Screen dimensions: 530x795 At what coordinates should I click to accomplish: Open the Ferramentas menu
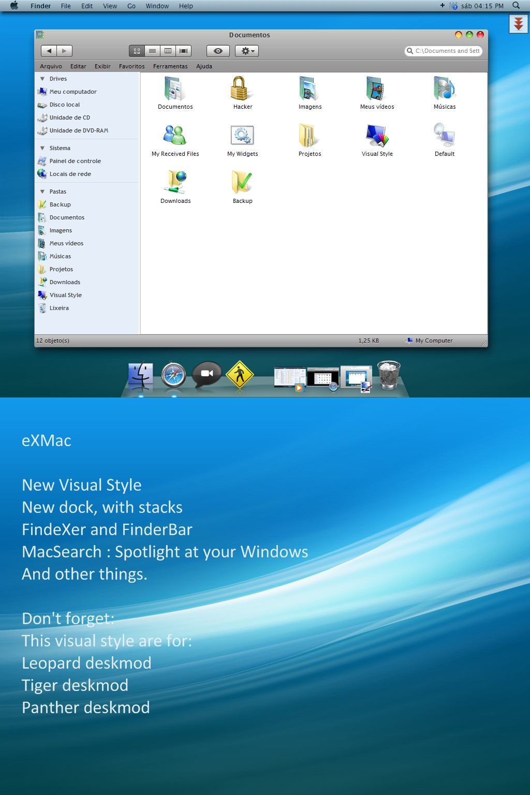170,66
